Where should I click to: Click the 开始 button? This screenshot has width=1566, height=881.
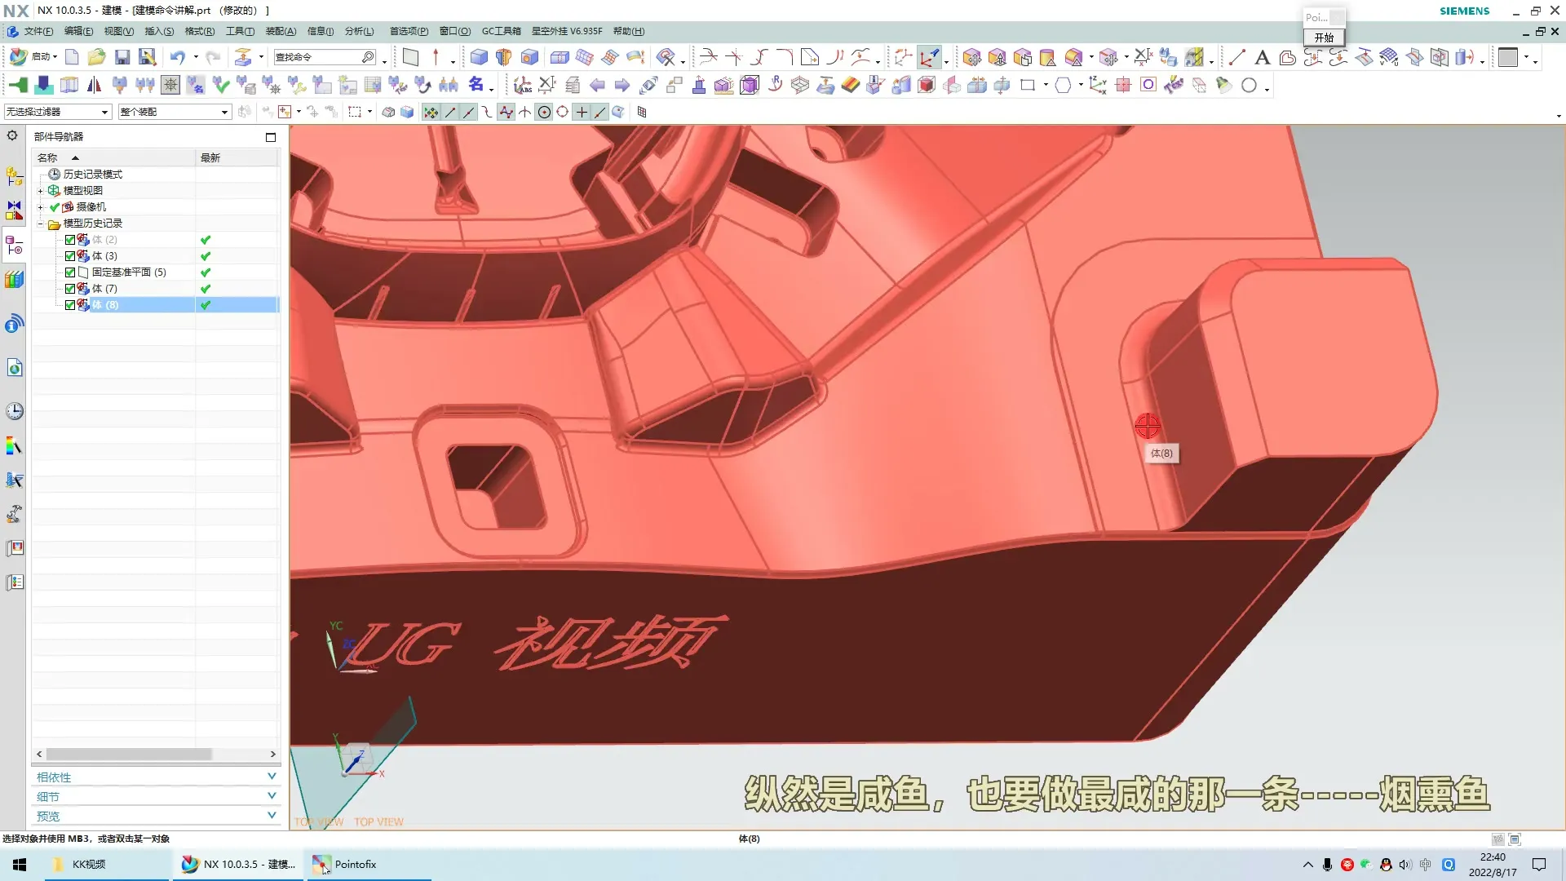click(x=1324, y=38)
